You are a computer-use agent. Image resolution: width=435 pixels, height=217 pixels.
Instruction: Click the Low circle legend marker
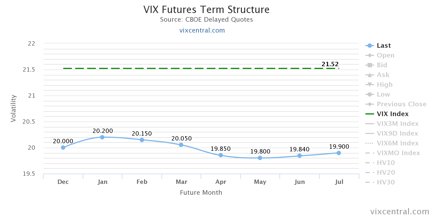370,94
